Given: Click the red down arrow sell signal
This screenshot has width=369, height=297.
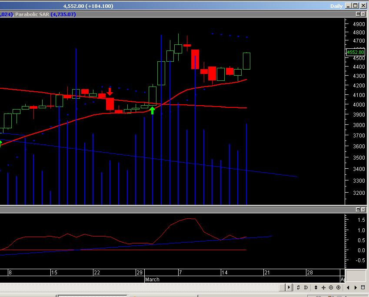Looking at the screenshot, I should tap(110, 92).
